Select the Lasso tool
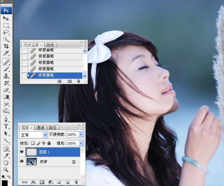Screen dimensions: 224x186 (x=6, y=32)
